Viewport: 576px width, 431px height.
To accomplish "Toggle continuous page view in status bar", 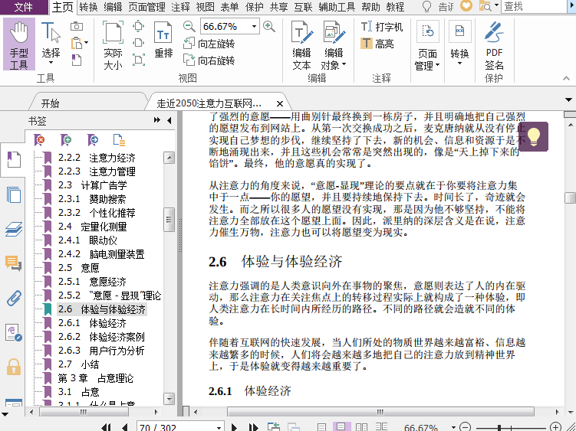I will 341,427.
